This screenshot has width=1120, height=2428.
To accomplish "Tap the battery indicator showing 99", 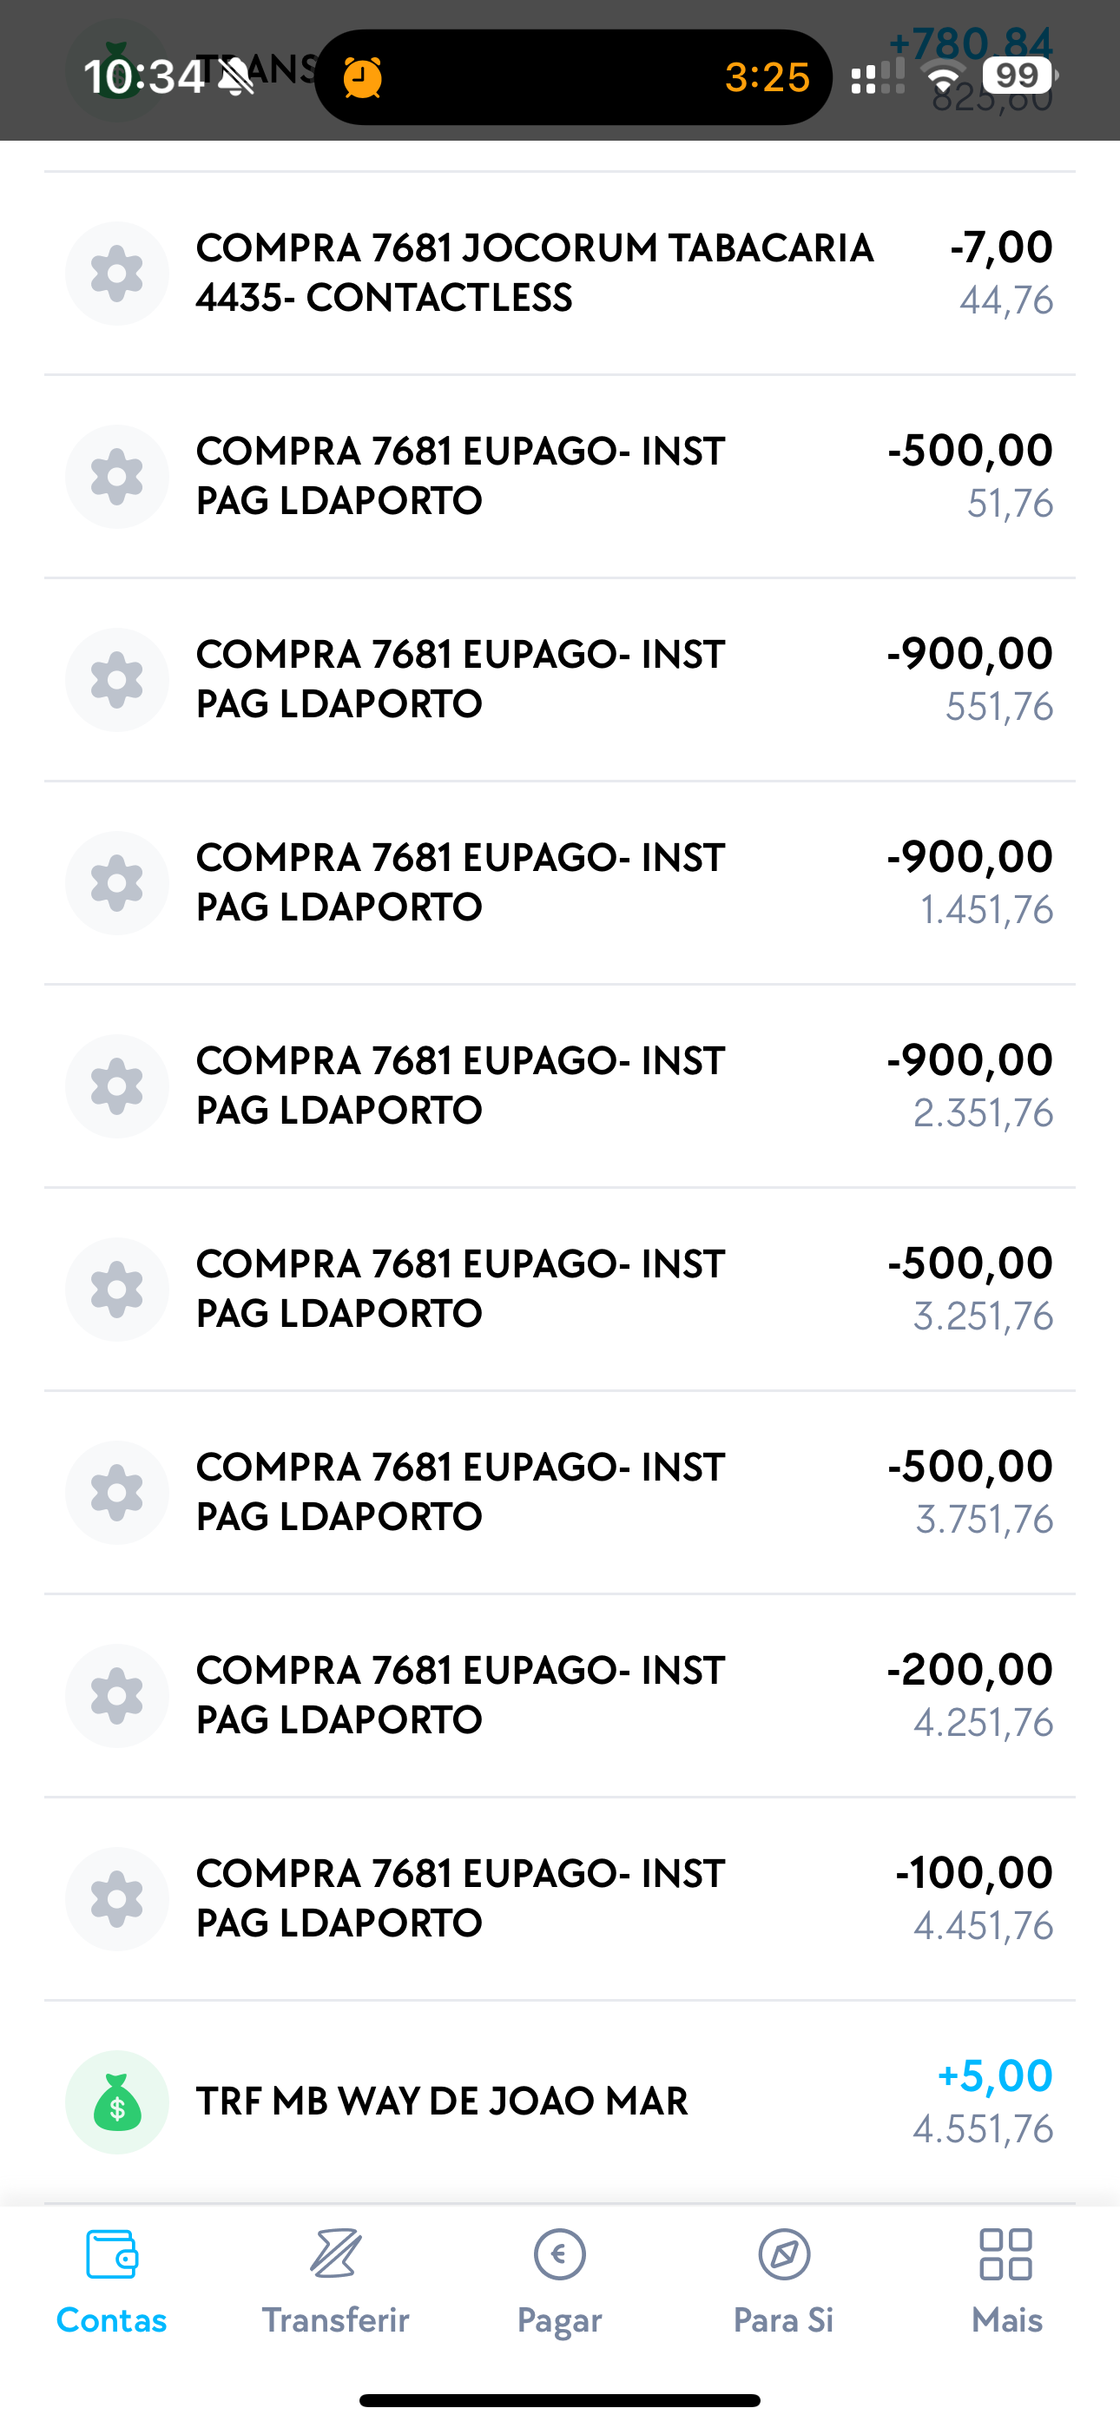I will coord(1018,76).
